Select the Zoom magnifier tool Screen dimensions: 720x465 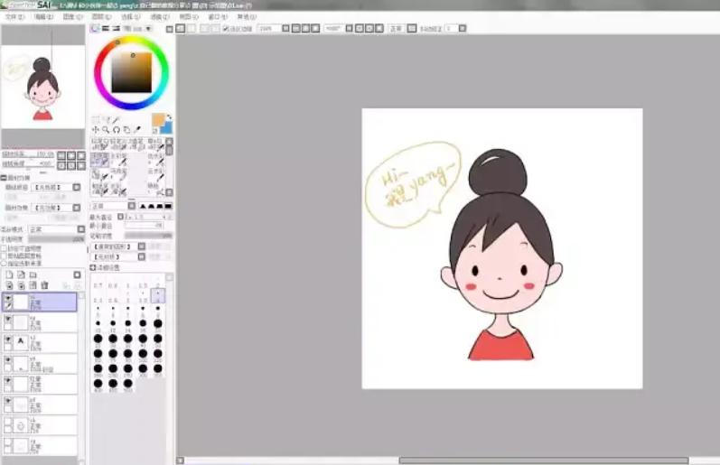106,130
